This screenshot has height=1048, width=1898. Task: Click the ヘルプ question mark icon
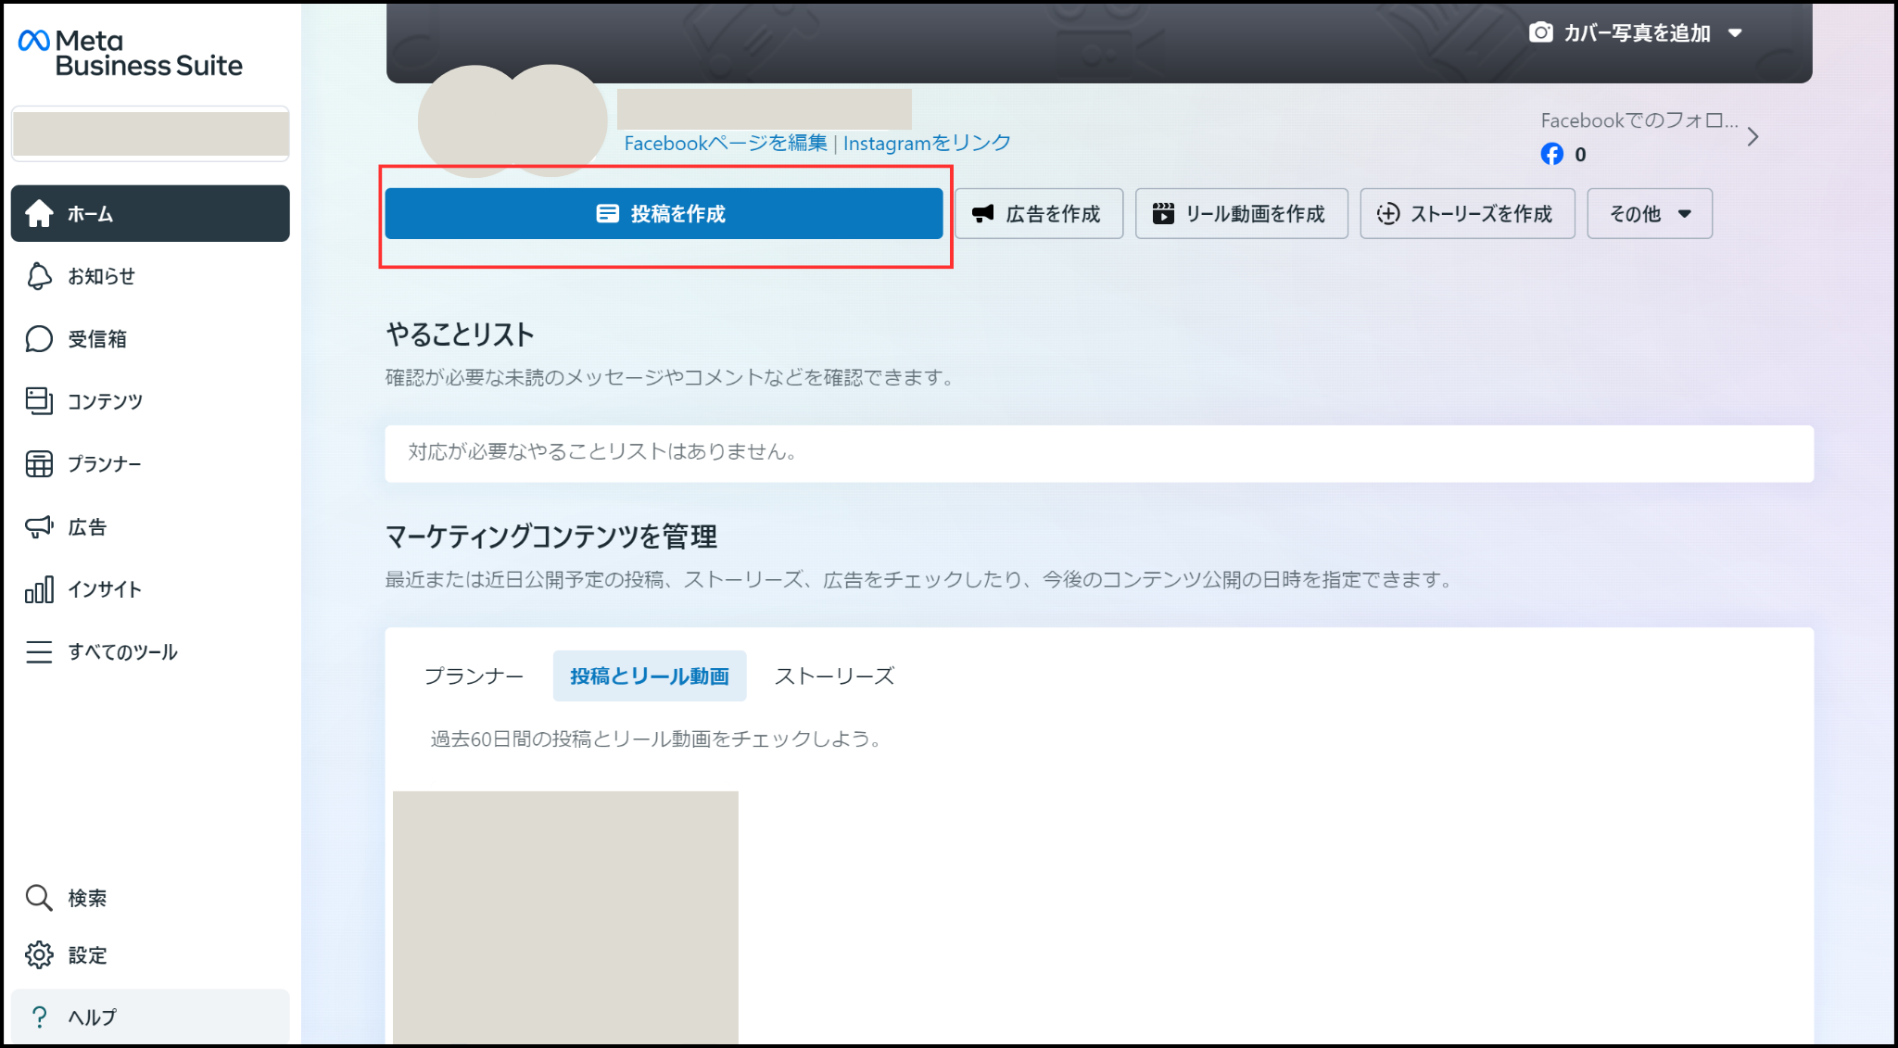[39, 1016]
